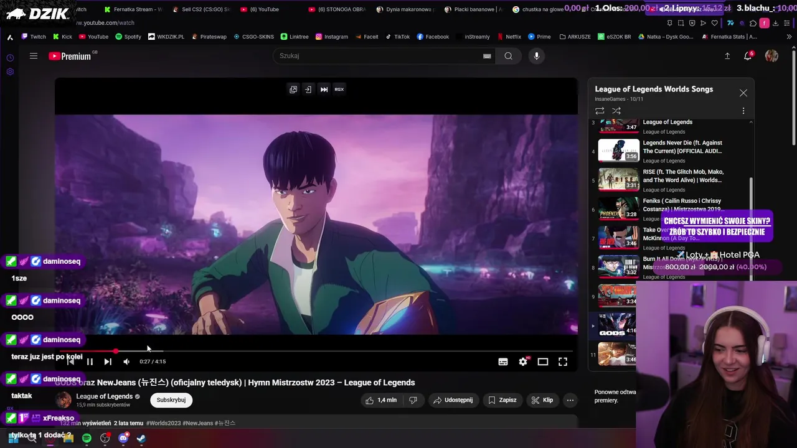The height and width of the screenshot is (448, 797).
Task: Switch to the Dynia makaronowa tab
Action: [405, 9]
